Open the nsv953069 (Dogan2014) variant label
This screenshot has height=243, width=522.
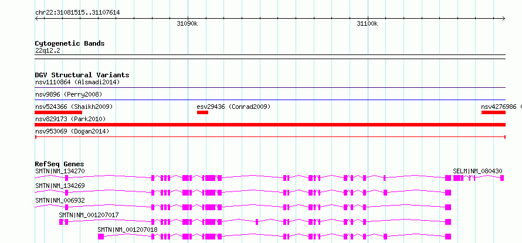(72, 132)
